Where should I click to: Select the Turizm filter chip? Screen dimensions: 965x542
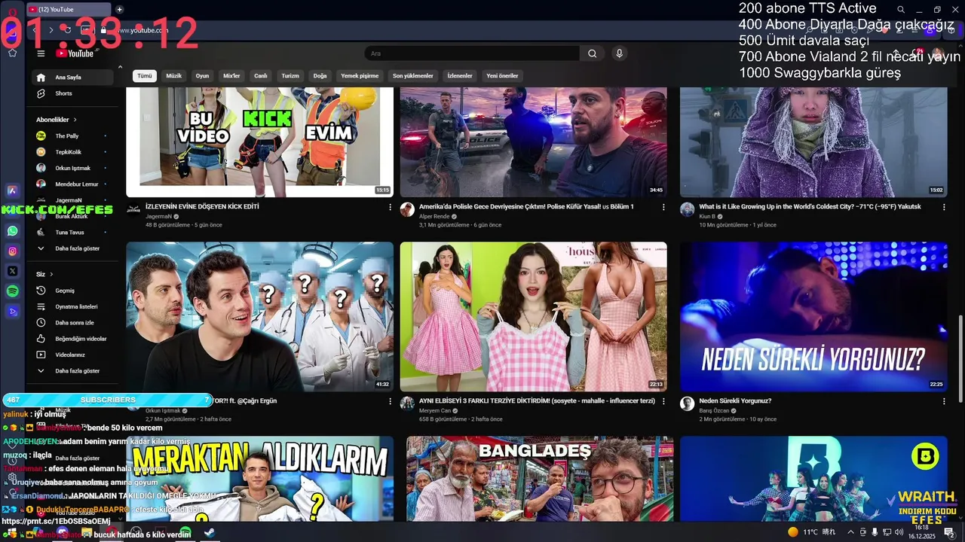tap(290, 76)
